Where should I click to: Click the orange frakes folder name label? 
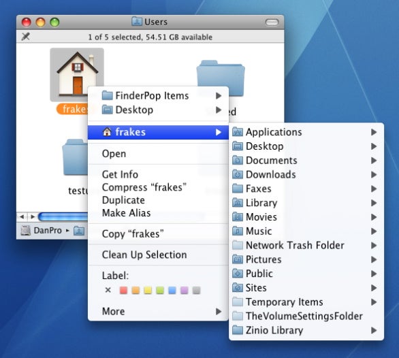[72, 109]
